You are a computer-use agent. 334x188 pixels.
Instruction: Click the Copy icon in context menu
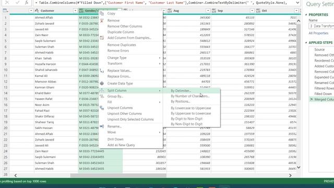point(102,14)
